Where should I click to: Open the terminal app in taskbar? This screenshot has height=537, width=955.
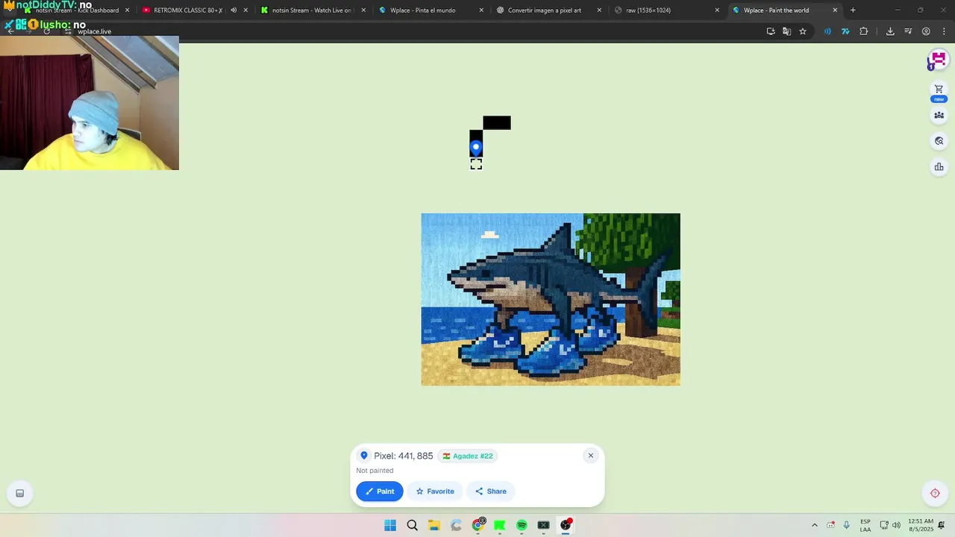point(544,525)
